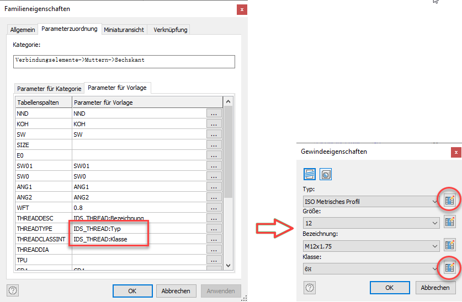Image resolution: width=462 pixels, height=302 pixels.
Task: Click the ellipsis button in the SW0 row
Action: (x=214, y=176)
